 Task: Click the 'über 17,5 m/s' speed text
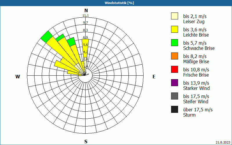coord(198,110)
